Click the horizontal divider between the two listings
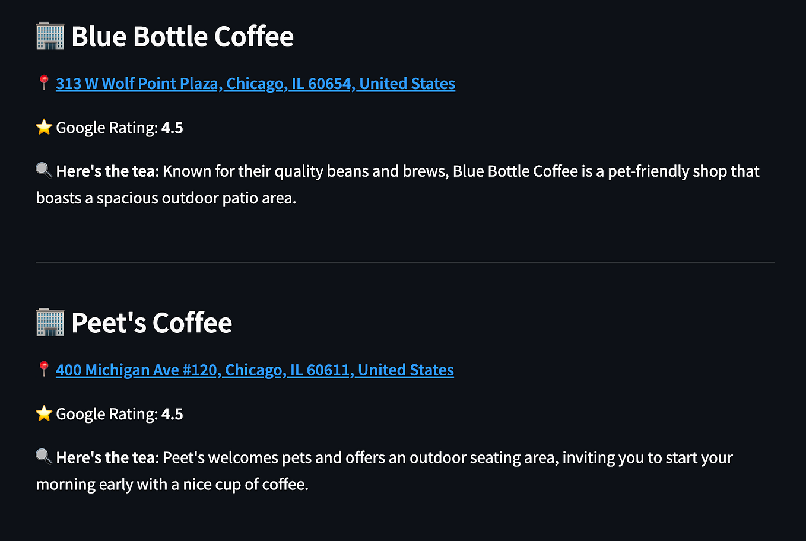This screenshot has height=541, width=806. [x=405, y=262]
